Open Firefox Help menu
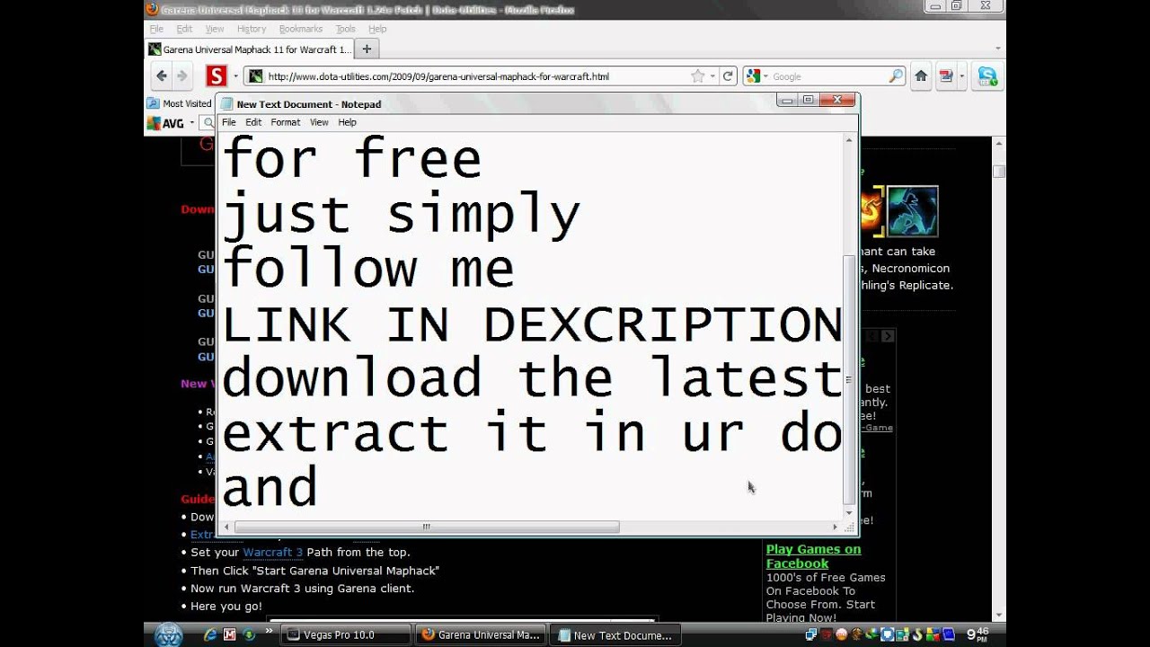Screen dimensions: 1150x647 (377, 29)
